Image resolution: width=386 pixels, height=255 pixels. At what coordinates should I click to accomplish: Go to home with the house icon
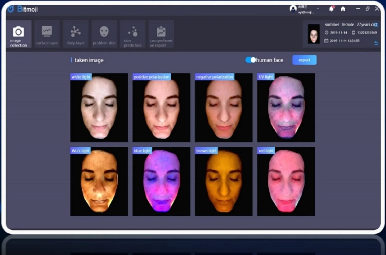[343, 9]
